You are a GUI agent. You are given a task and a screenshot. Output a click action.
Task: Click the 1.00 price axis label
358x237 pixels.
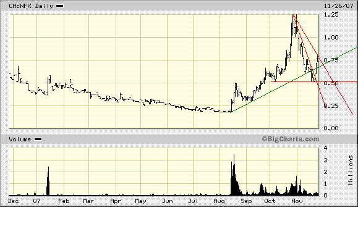[331, 38]
